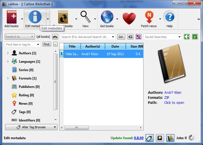Collapse all tag browser items button
This screenshot has height=145, width=203.
coord(55,44)
